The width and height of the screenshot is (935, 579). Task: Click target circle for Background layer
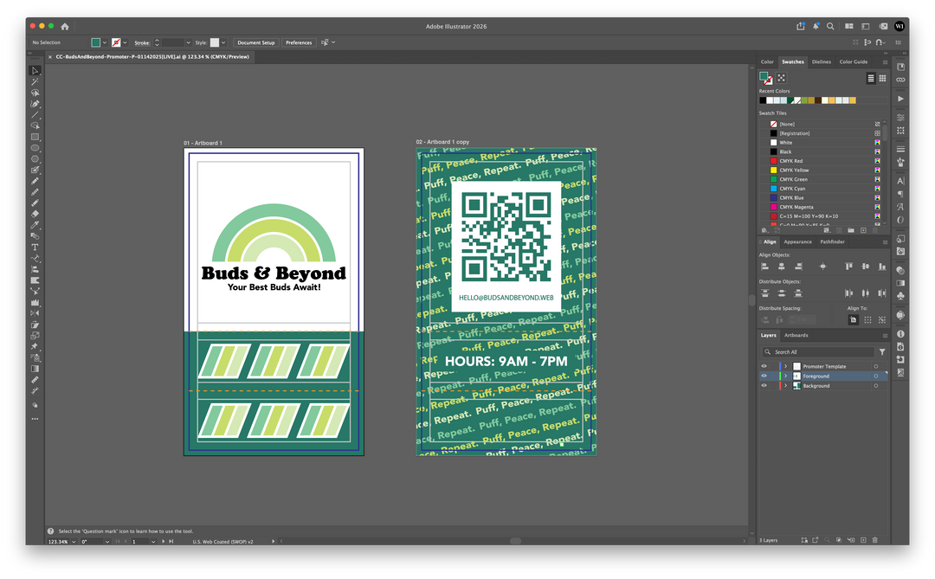pos(876,386)
